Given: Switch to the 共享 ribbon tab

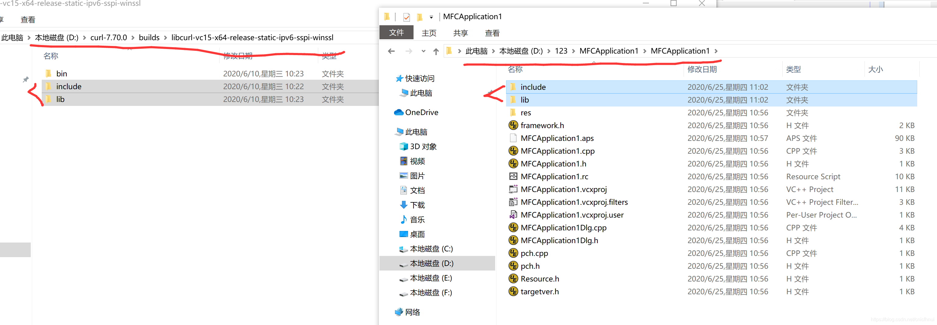Looking at the screenshot, I should pos(460,33).
